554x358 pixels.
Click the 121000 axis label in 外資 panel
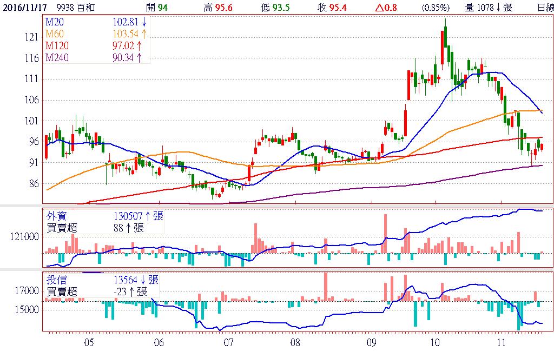24,237
